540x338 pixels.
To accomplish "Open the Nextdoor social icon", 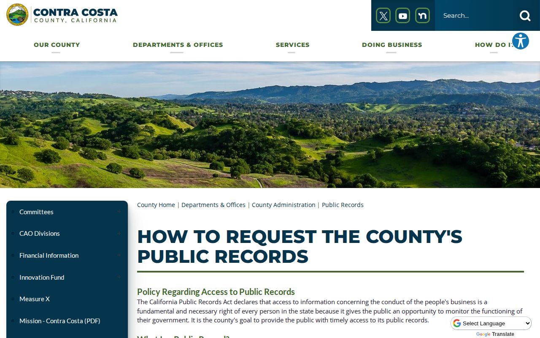I will pyautogui.click(x=422, y=16).
